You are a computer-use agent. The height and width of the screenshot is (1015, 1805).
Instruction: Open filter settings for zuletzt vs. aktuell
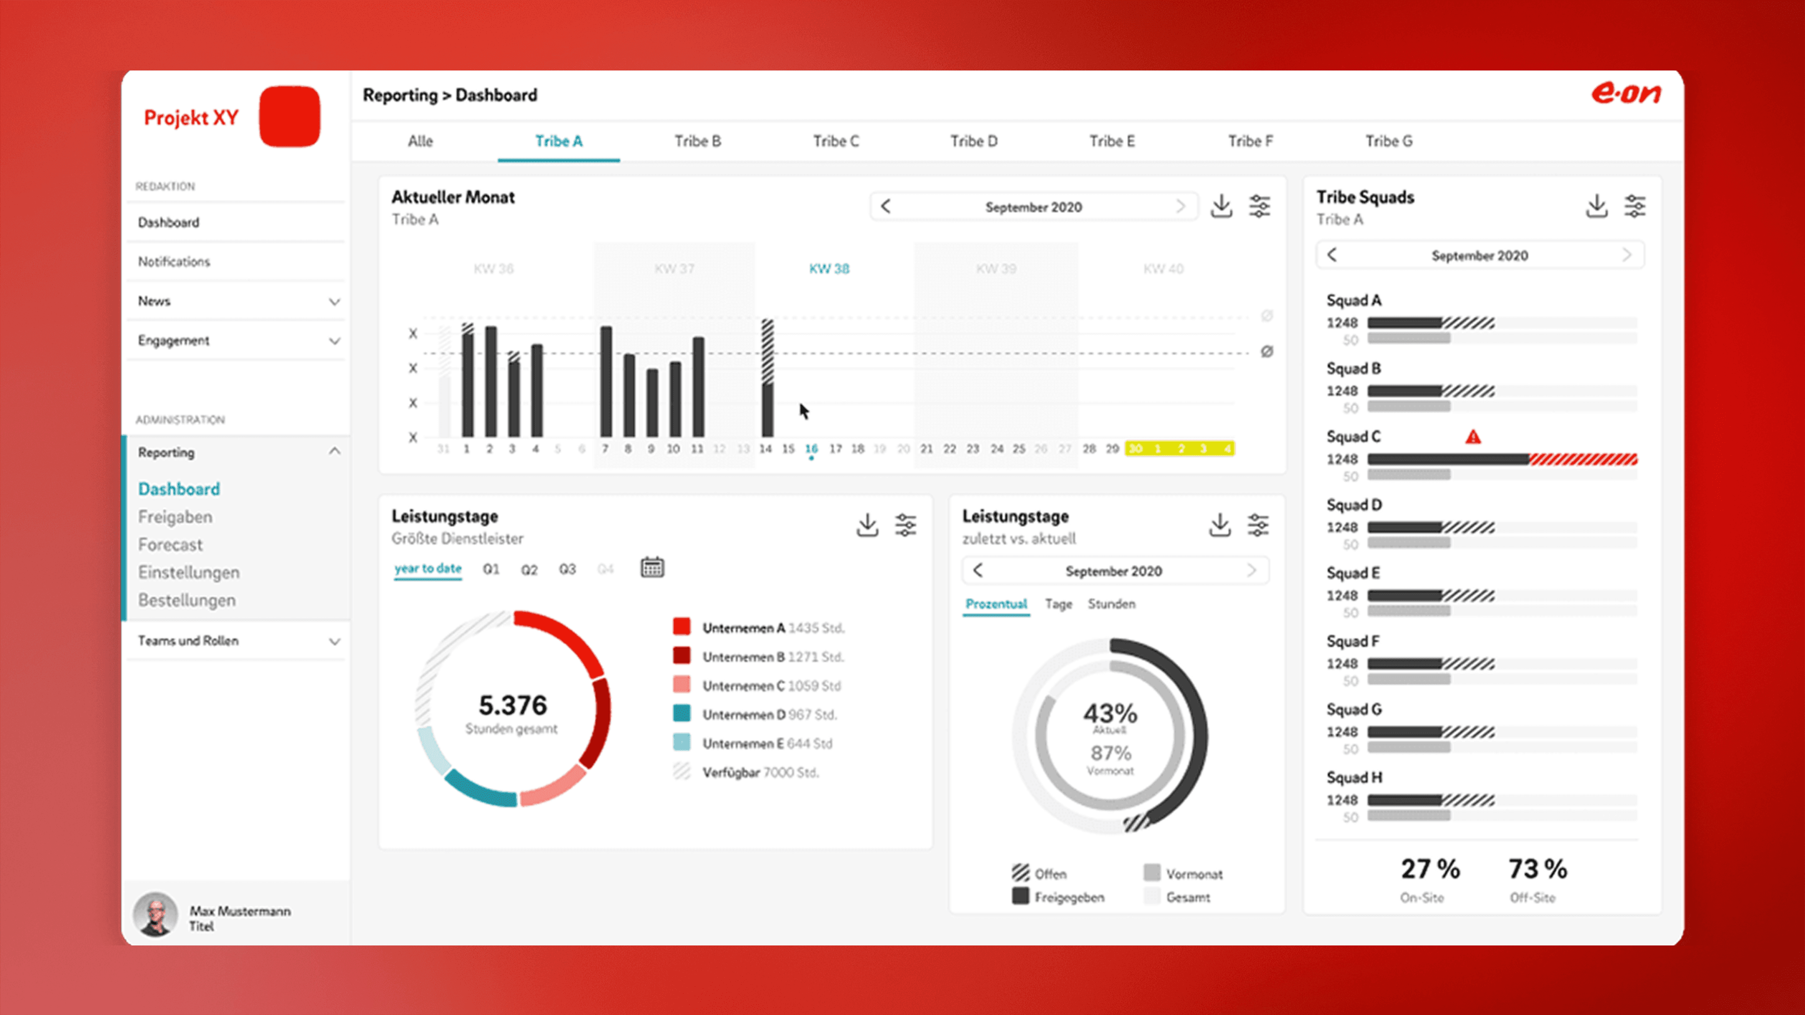coord(1258,525)
